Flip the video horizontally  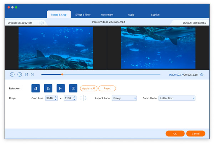tap(60, 88)
